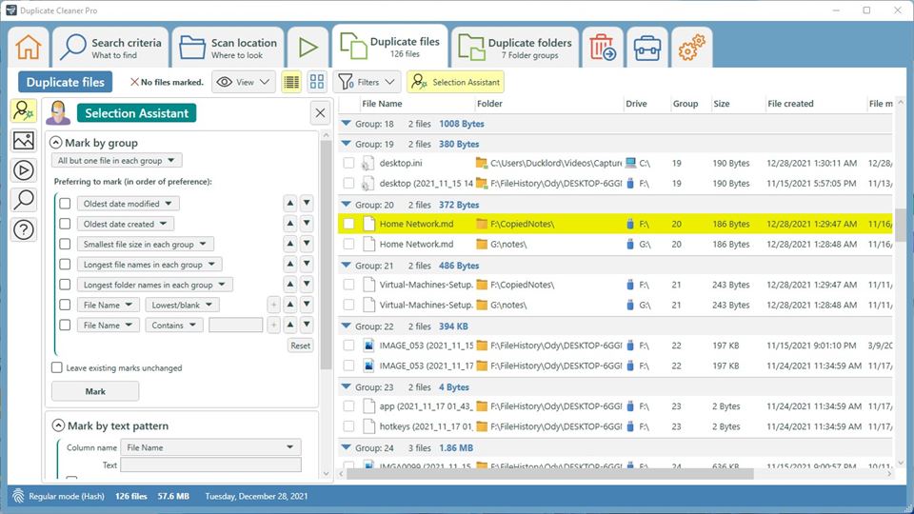Viewport: 914px width, 514px height.
Task: Open the Scan location tab
Action: point(228,48)
